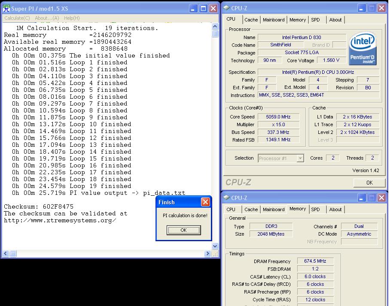390x306 pixels.
Task: Open the Help menu in Super PI
Action: point(72,18)
